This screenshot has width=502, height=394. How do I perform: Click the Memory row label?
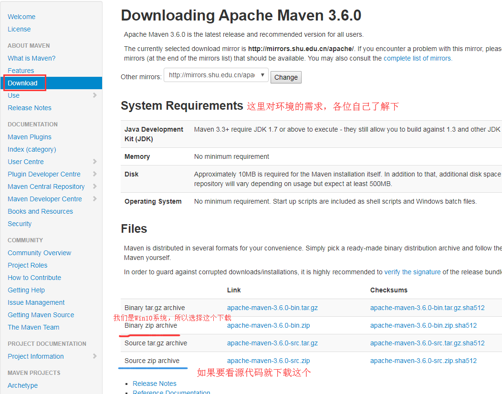[x=137, y=156]
